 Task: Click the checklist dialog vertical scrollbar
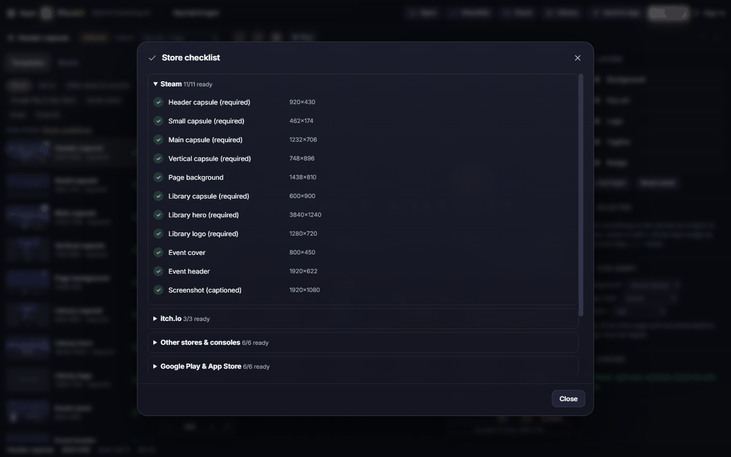point(581,195)
